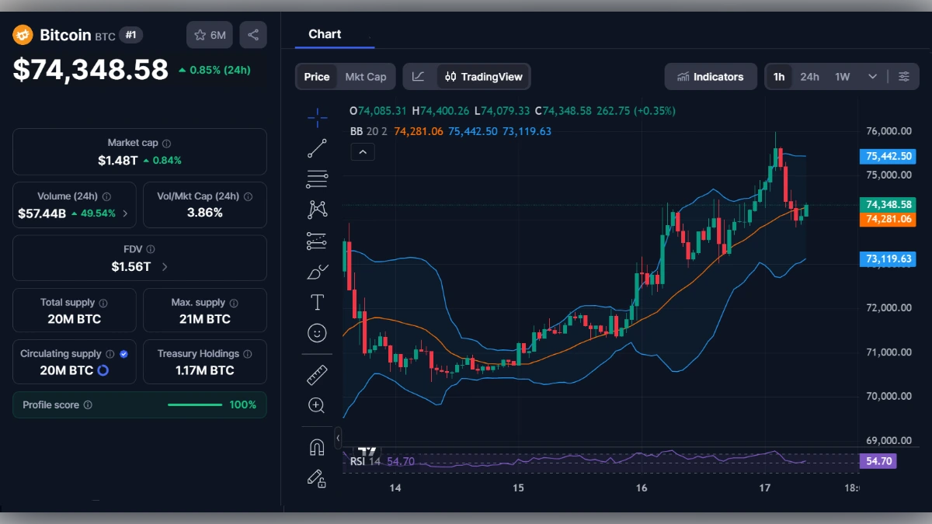Activate the zoom-in magnifier tool
Image resolution: width=932 pixels, height=524 pixels.
(x=317, y=404)
